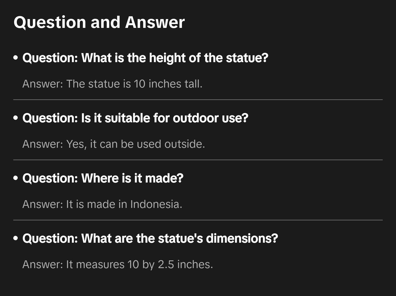396x296 pixels.
Task: Click the statue's dimensions question
Action: (x=150, y=239)
